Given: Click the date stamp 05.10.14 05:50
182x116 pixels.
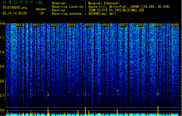Looking at the screenshot, I should (15, 13).
